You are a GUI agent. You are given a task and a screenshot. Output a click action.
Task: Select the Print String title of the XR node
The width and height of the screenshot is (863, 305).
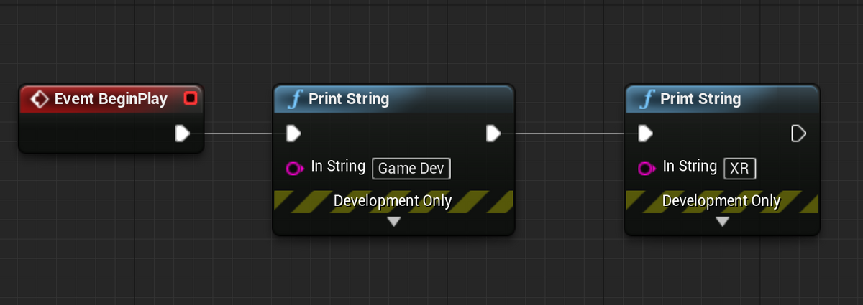700,99
